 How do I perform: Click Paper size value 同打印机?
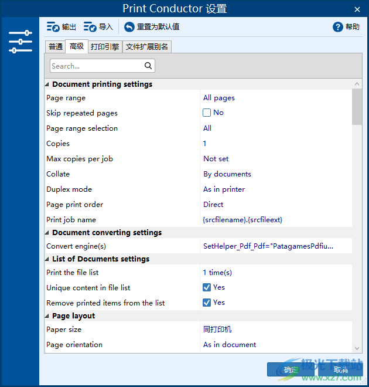pyautogui.click(x=217, y=330)
